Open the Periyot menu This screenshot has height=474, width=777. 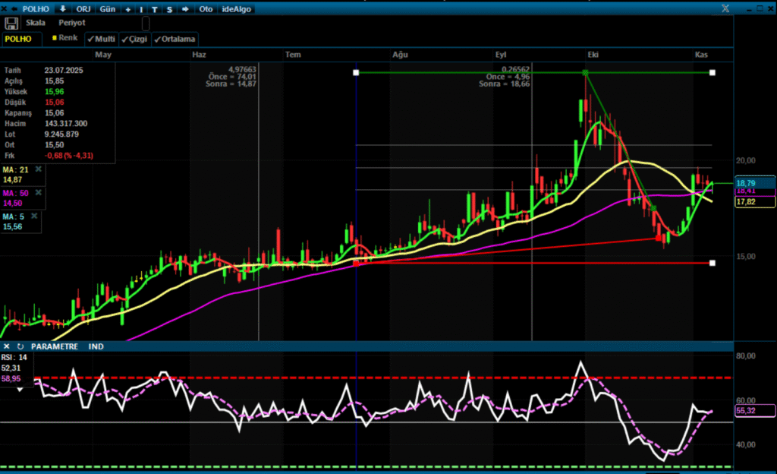pos(73,23)
